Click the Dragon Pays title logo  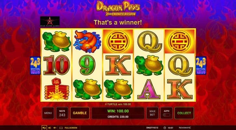(x=118, y=8)
